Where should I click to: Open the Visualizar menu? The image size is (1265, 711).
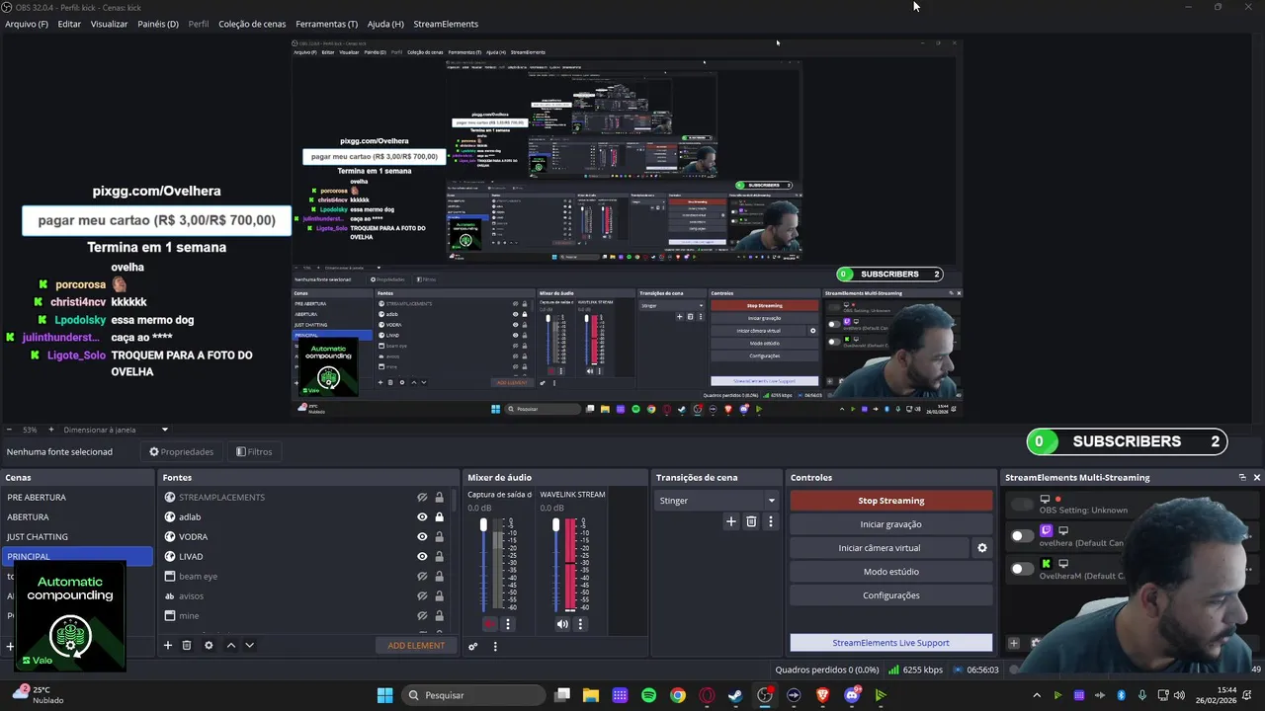point(109,24)
